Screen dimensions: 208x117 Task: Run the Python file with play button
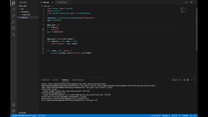[x=186, y=2]
